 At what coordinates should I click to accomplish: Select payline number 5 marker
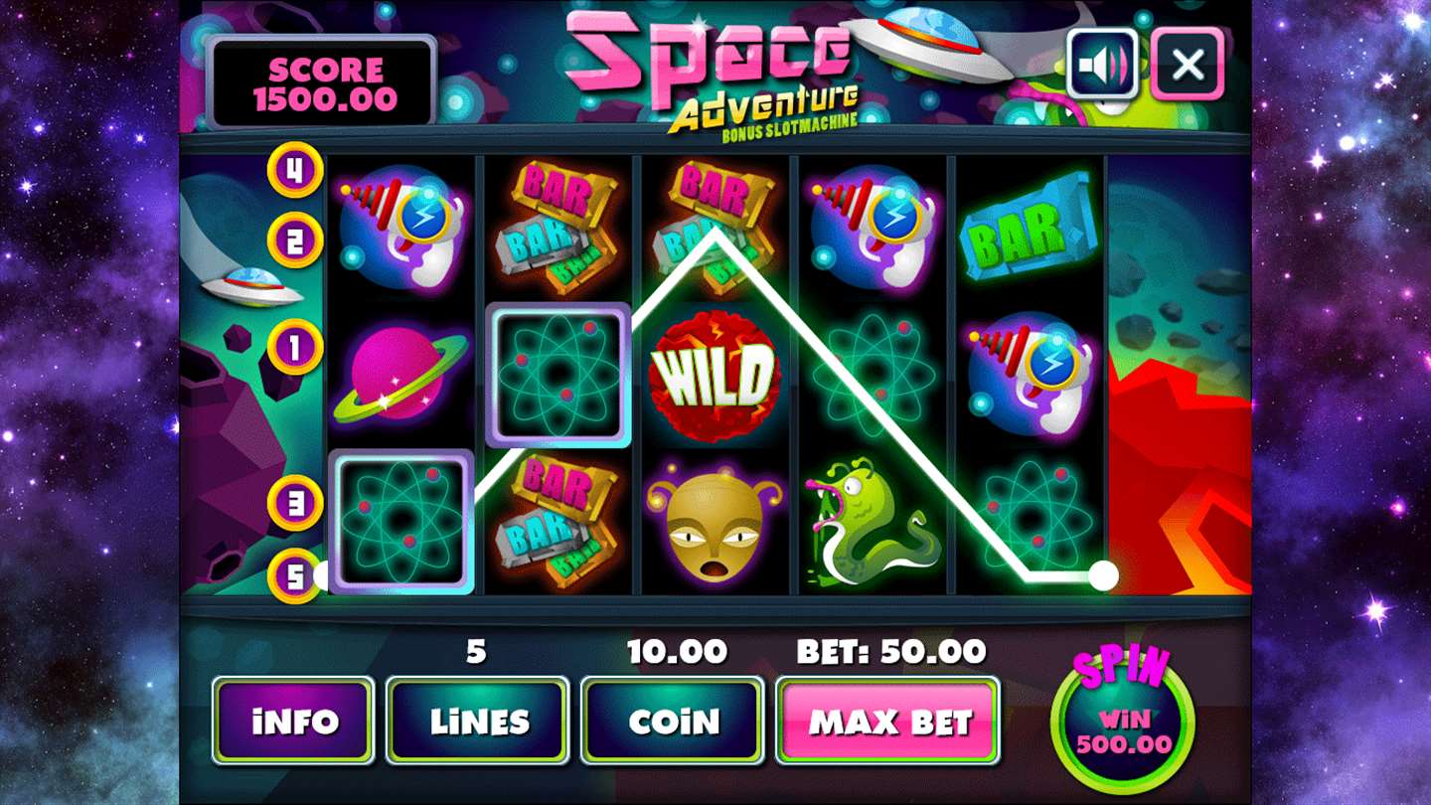point(295,575)
